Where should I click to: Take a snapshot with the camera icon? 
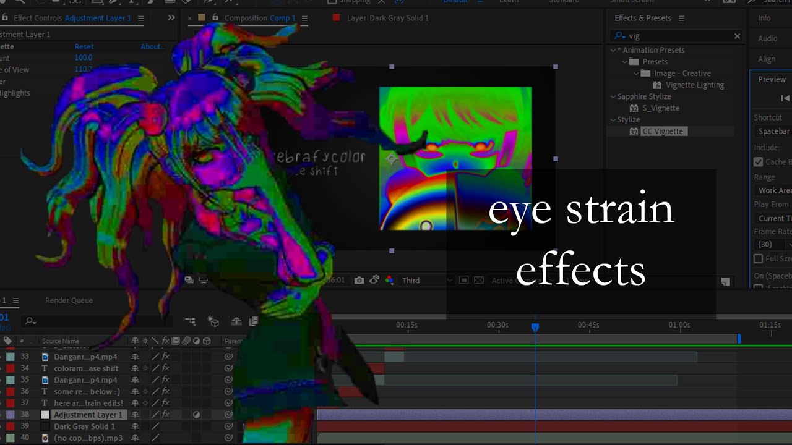359,281
